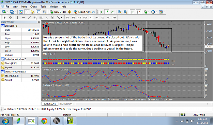
Task: Toggle the Navigator panel star-folder button
Action: [x=33, y=12]
